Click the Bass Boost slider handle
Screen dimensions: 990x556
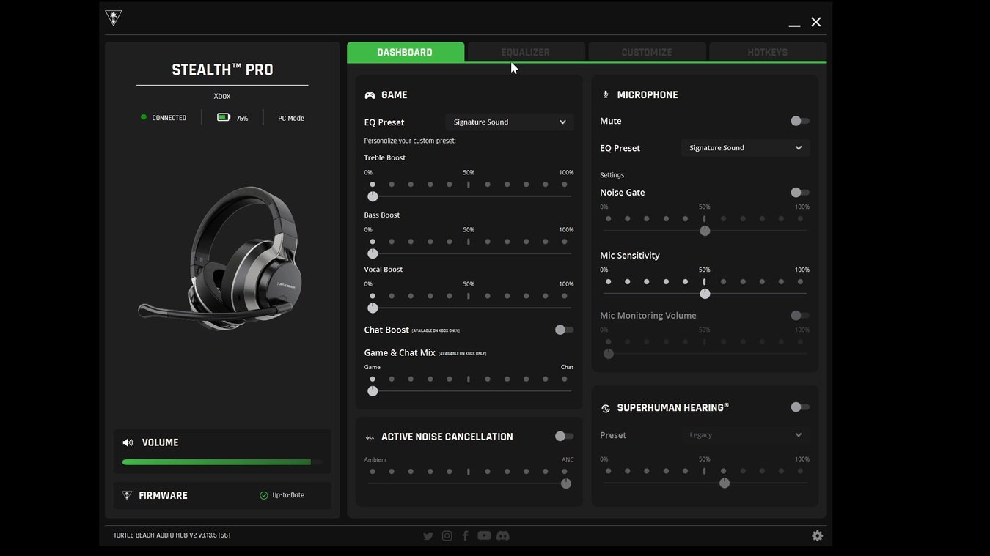pyautogui.click(x=373, y=253)
